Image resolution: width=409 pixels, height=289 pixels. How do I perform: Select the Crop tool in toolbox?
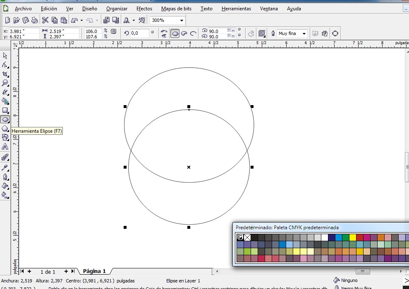[5, 74]
